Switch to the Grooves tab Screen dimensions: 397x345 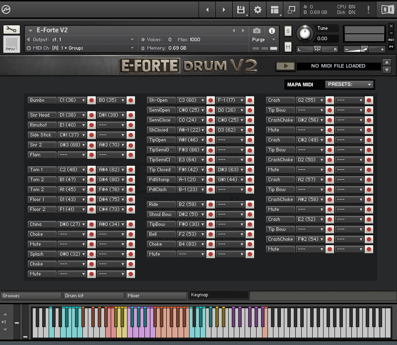[x=31, y=295]
